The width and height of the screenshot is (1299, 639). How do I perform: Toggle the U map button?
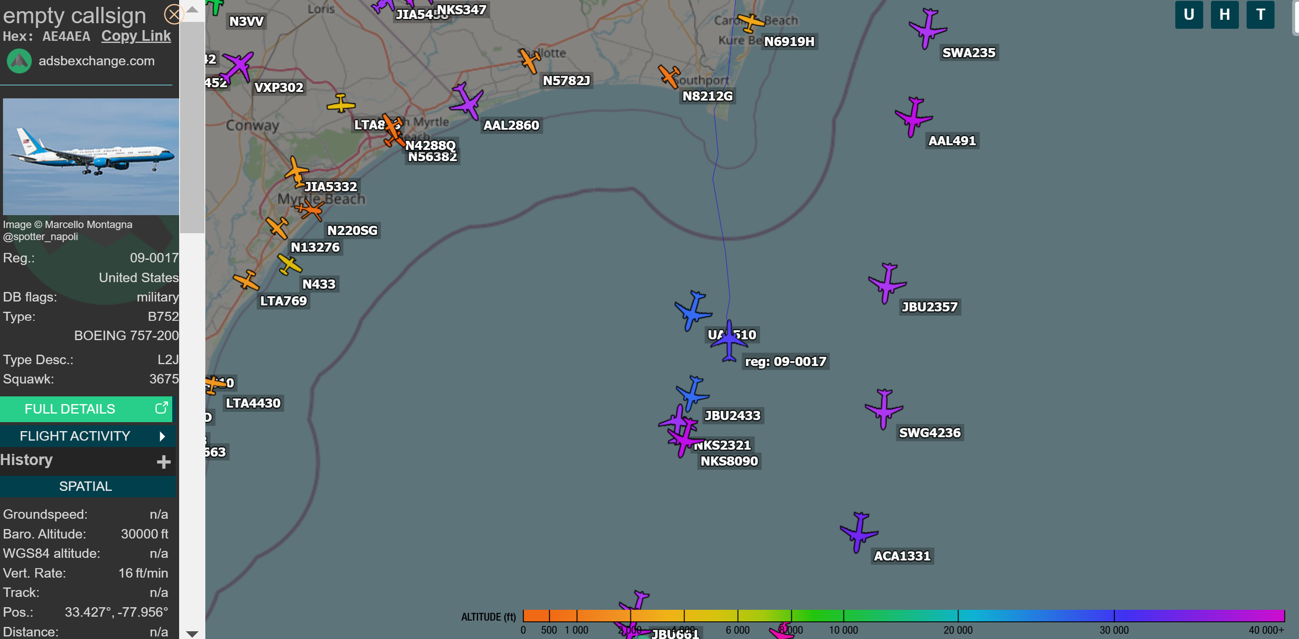(x=1189, y=15)
